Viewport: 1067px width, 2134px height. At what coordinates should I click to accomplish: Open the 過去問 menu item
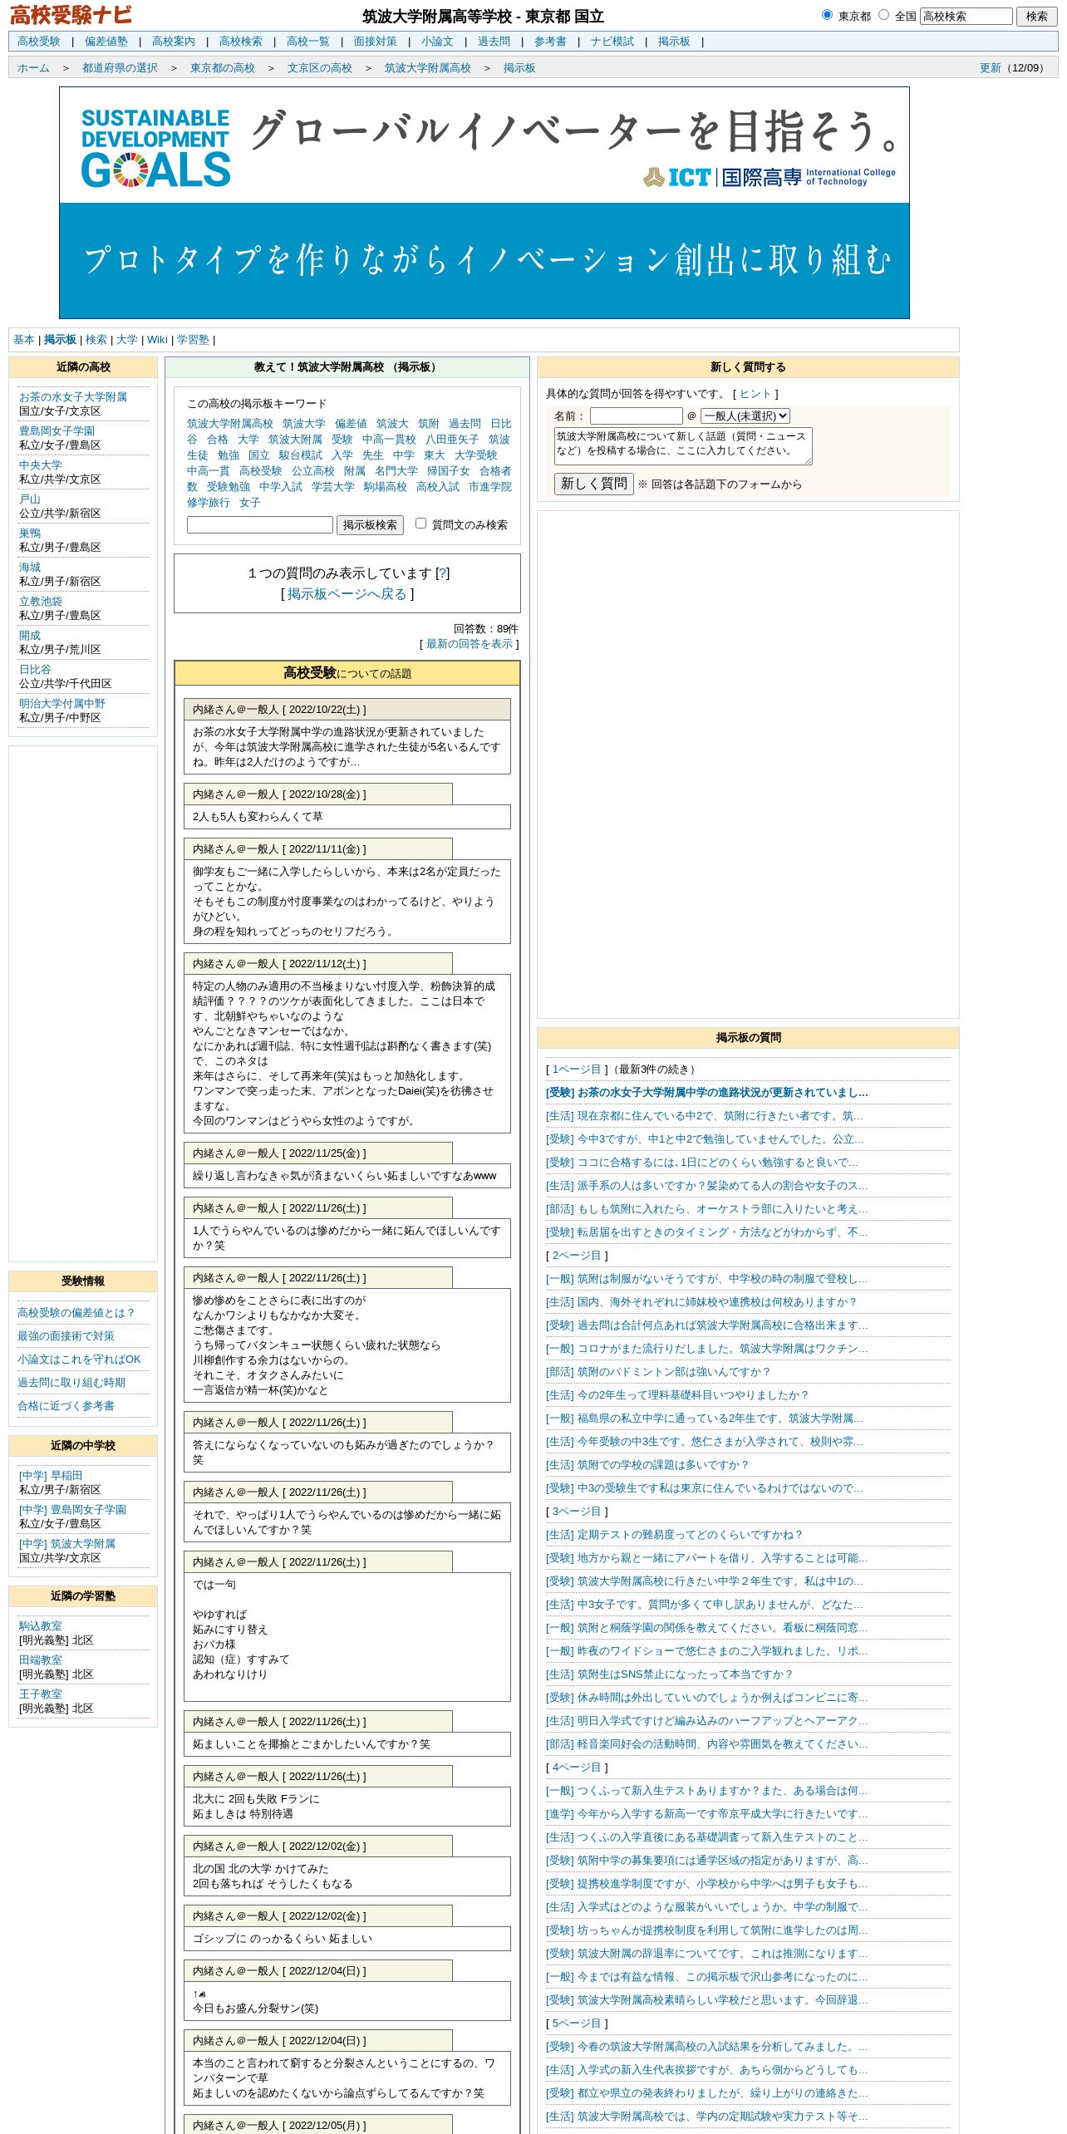pos(494,42)
